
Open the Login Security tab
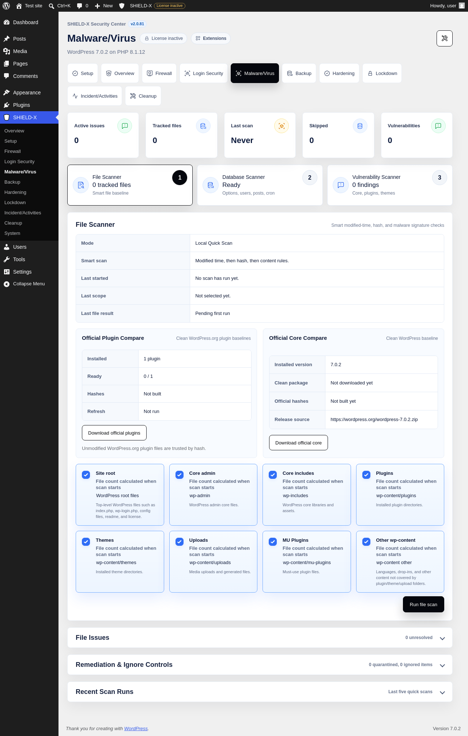pos(204,73)
